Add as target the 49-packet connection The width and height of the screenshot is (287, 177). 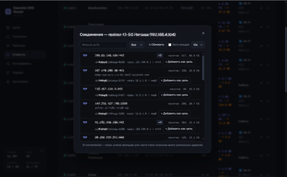(174, 95)
